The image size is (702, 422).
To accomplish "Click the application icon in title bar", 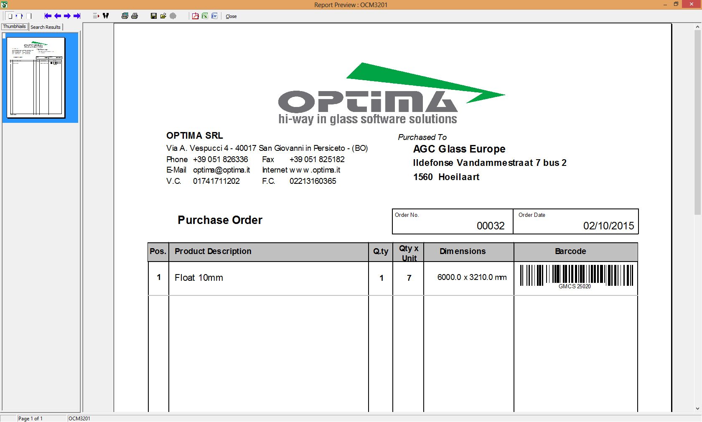I will (x=4, y=5).
